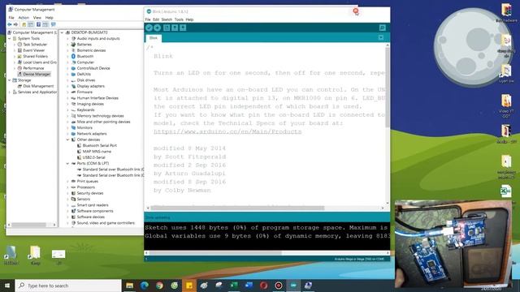The height and width of the screenshot is (292, 520).
Task: Click the Arduino Verify checkmark button
Action: pos(149,28)
